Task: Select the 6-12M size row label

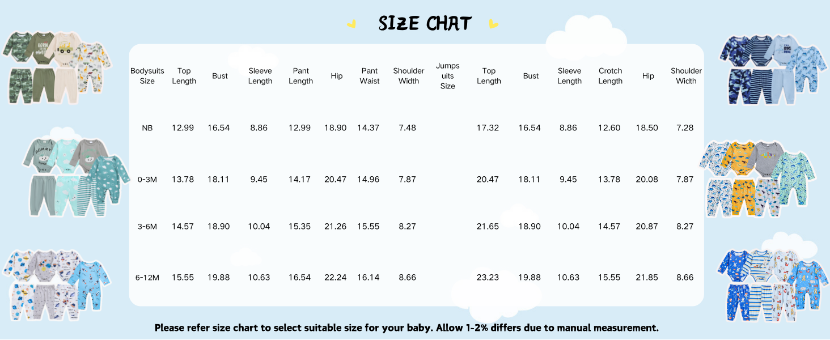Action: click(147, 277)
